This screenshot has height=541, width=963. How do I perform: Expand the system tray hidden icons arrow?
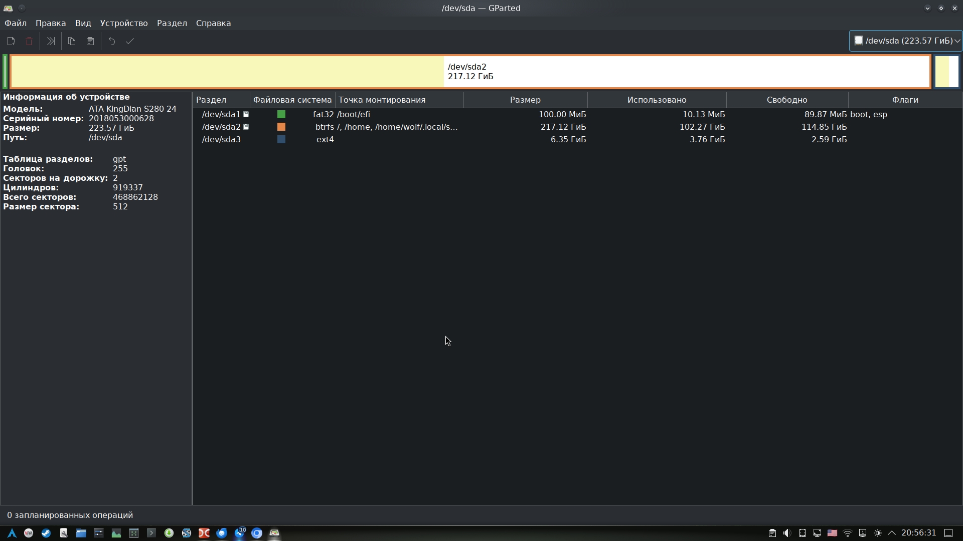tap(892, 533)
